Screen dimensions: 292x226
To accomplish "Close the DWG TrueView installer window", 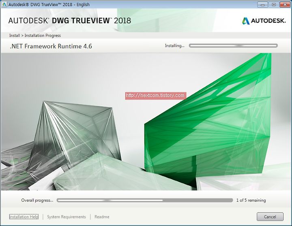I will pos(285,4).
